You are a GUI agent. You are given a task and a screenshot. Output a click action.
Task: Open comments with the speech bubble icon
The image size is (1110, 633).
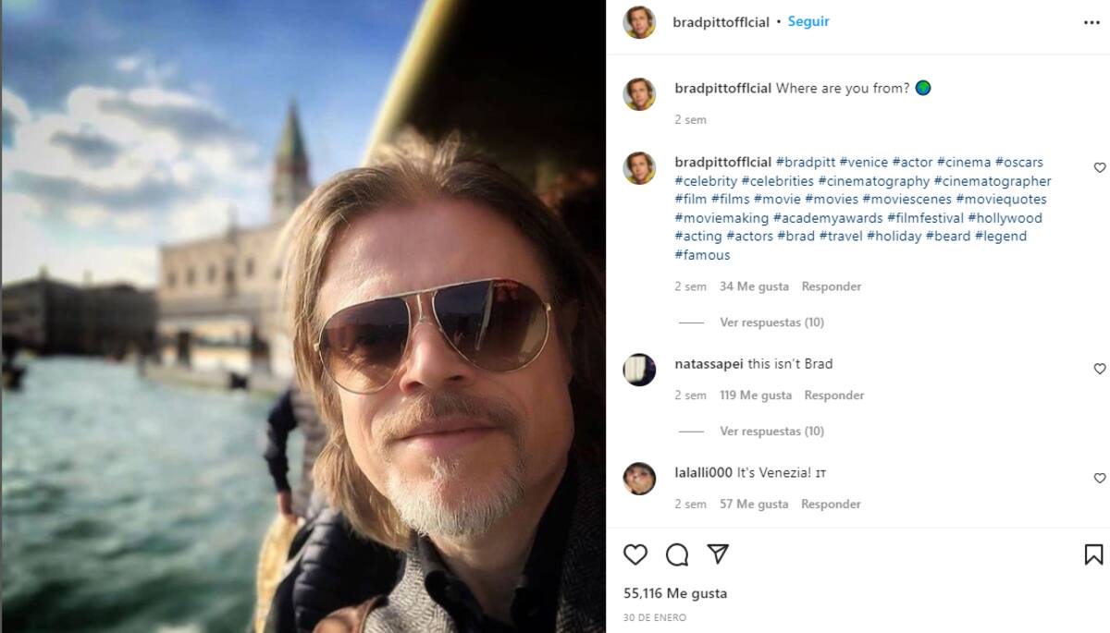tap(677, 554)
